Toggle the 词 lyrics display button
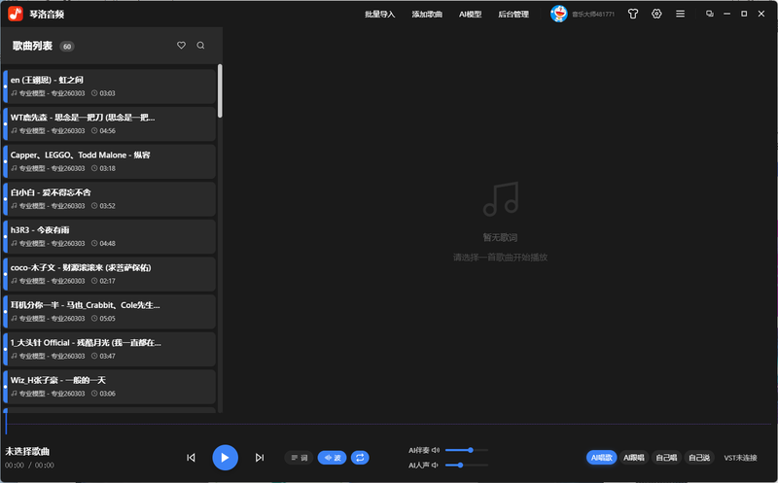The height and width of the screenshot is (483, 778). (x=299, y=457)
